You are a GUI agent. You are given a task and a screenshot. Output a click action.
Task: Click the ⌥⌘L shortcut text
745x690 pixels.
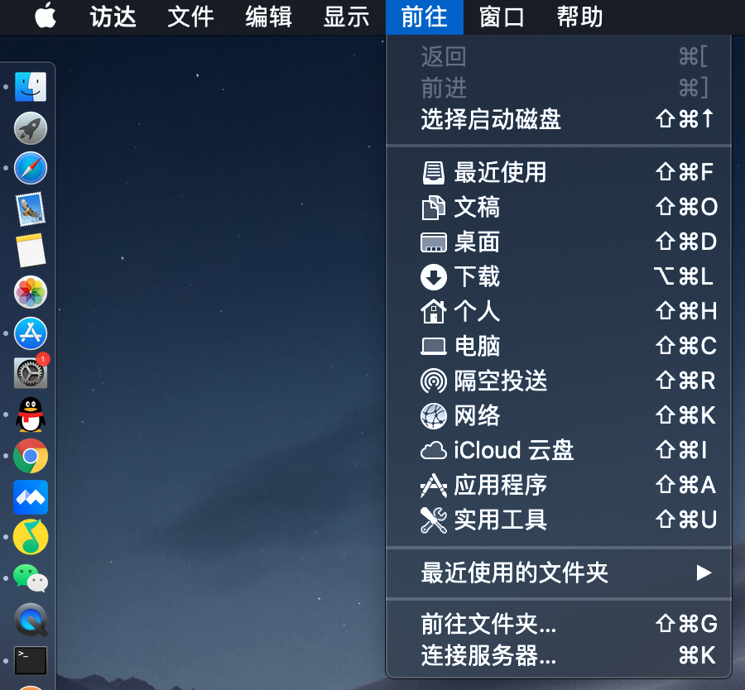click(x=684, y=277)
